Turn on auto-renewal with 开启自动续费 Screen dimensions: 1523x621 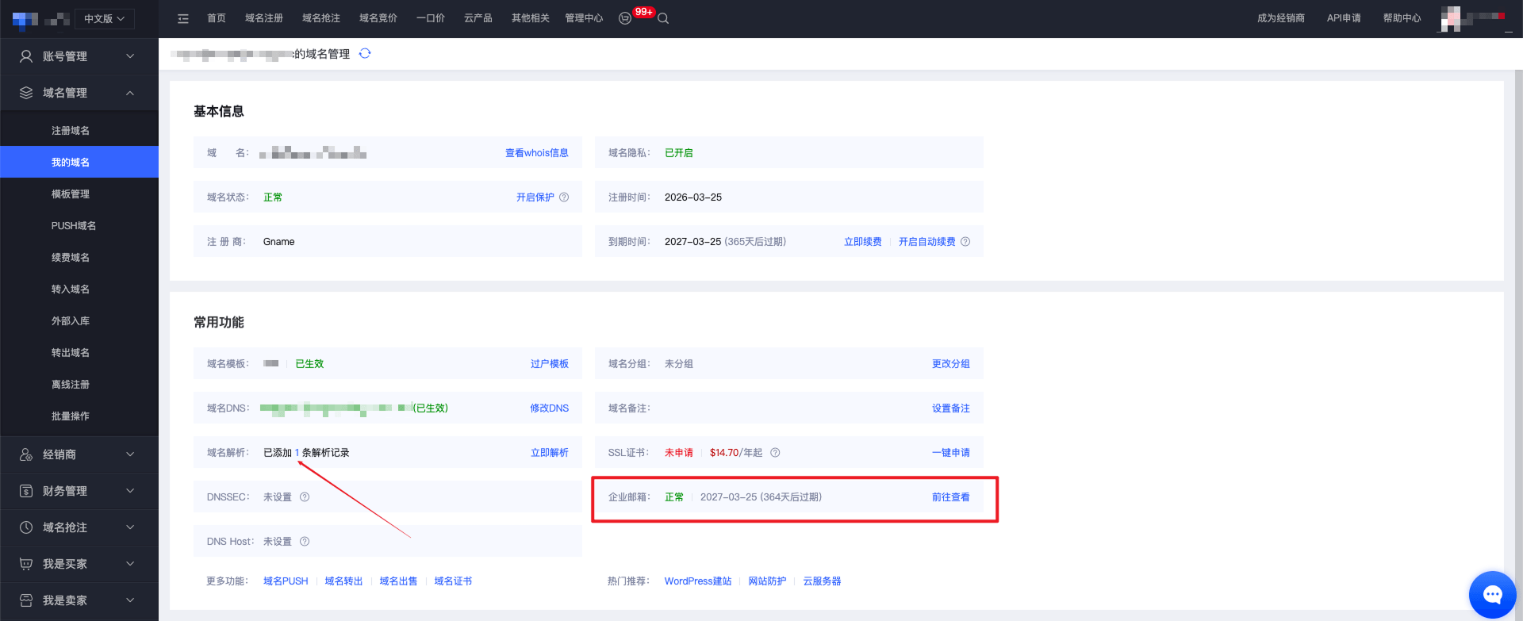click(x=926, y=242)
